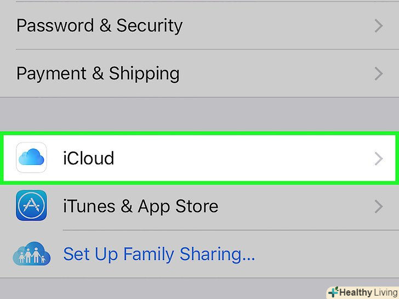The image size is (399, 299).
Task: Select the iCloud label text
Action: pos(88,158)
